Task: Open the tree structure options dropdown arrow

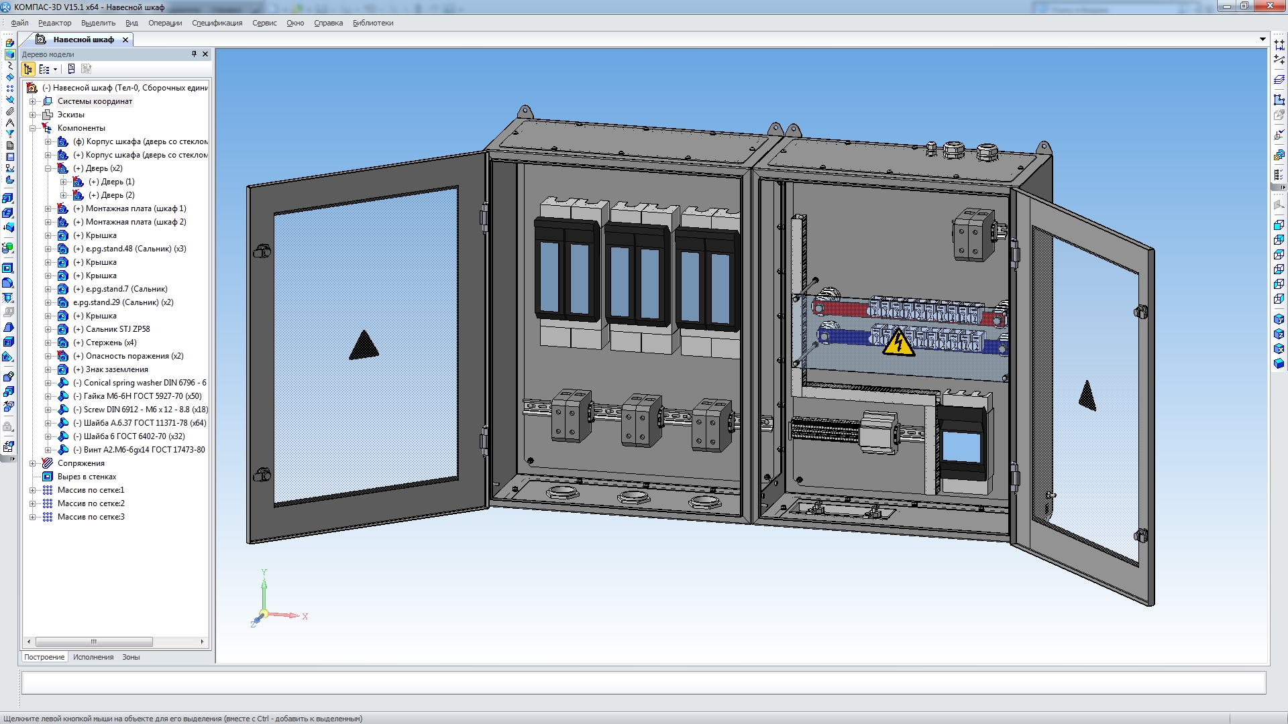Action: point(55,70)
